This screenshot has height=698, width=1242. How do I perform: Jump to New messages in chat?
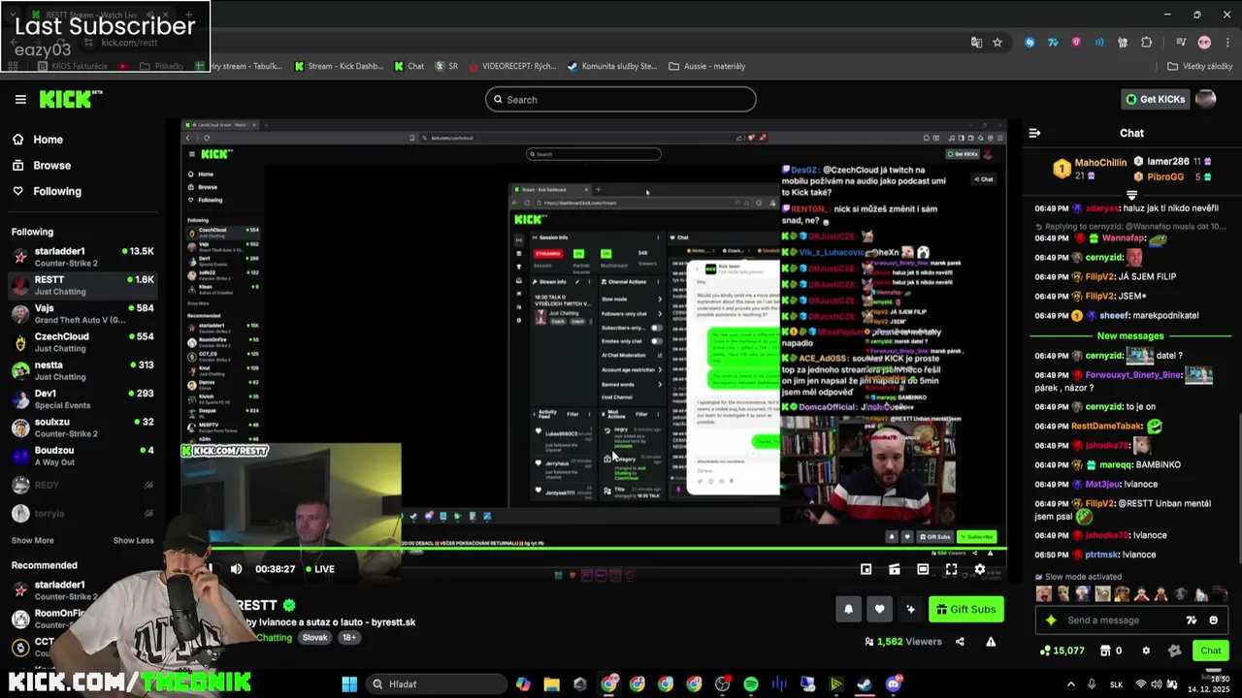(x=1130, y=336)
